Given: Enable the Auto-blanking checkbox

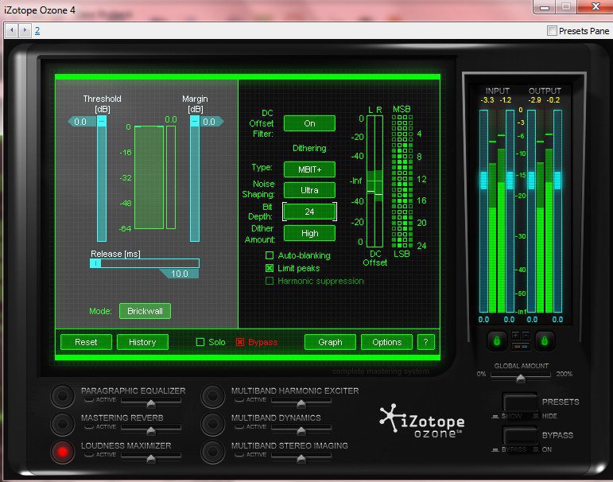Looking at the screenshot, I should (270, 255).
